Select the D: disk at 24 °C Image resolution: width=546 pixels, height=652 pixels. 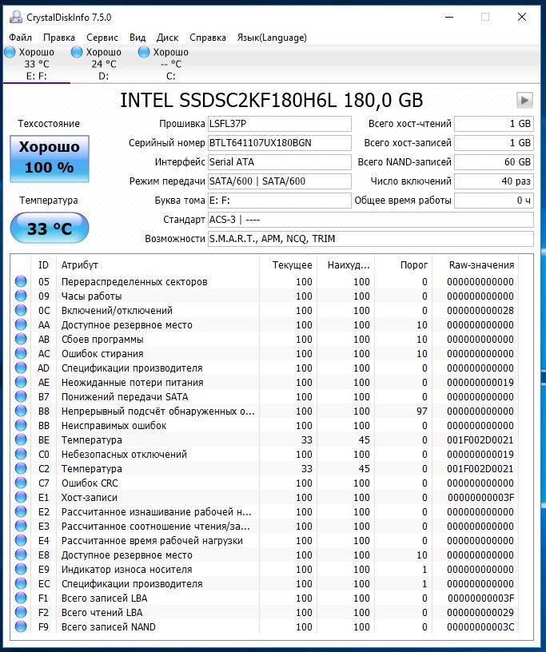tap(104, 64)
